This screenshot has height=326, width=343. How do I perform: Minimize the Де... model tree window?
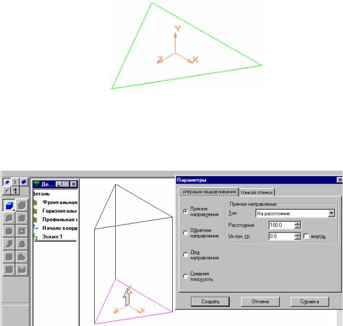tap(59, 184)
